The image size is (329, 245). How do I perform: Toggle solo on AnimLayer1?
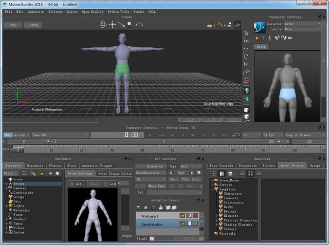pos(189,215)
